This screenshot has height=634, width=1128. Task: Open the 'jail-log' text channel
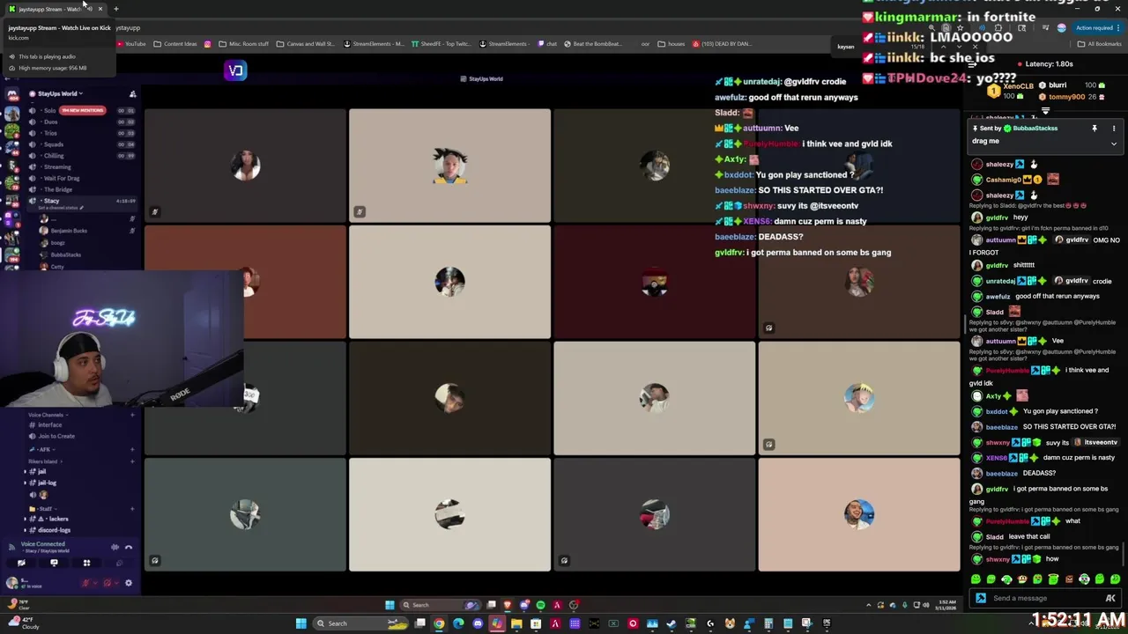[x=46, y=483]
